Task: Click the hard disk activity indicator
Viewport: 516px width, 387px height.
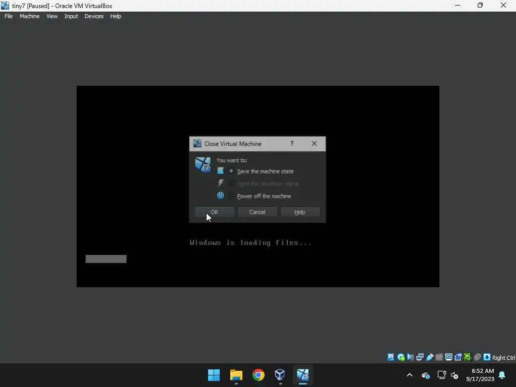Action: (391, 357)
